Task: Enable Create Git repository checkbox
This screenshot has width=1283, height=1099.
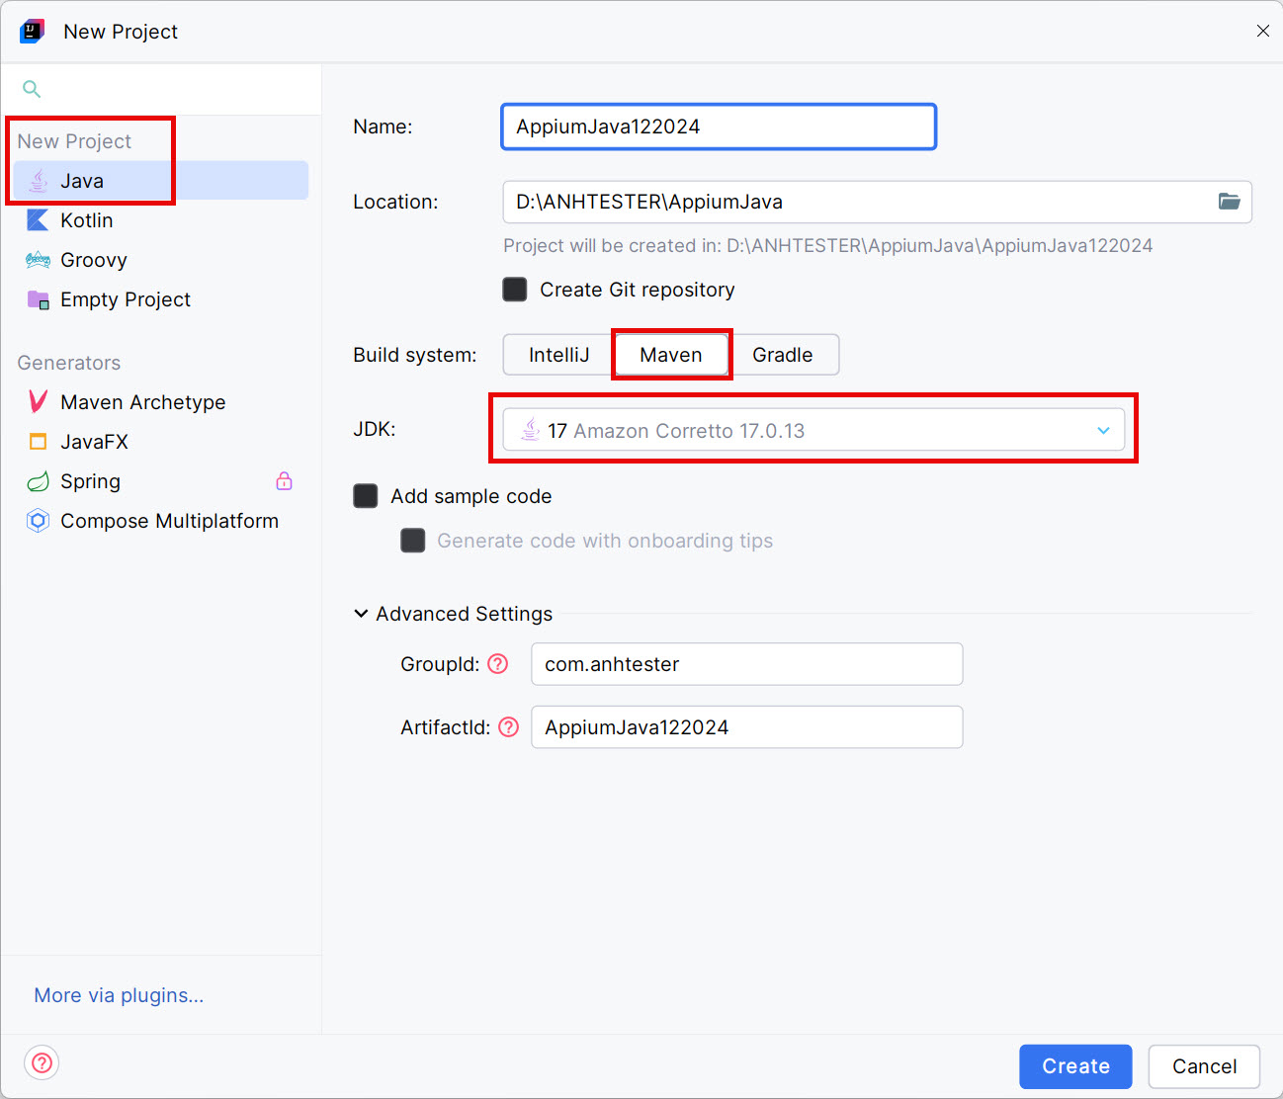Action: (x=515, y=290)
